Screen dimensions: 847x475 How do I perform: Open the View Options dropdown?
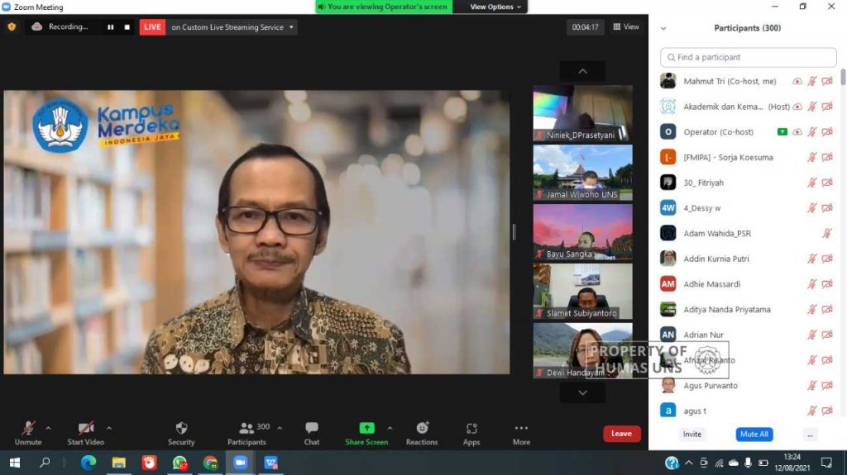[x=495, y=7]
